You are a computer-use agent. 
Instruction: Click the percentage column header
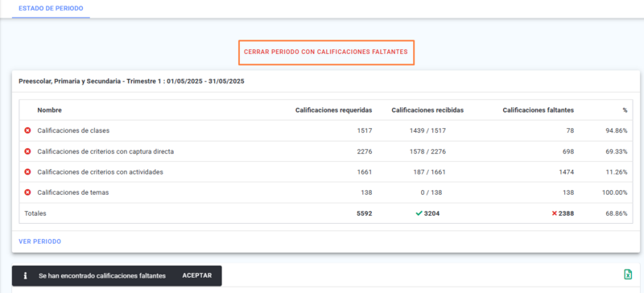click(x=625, y=110)
